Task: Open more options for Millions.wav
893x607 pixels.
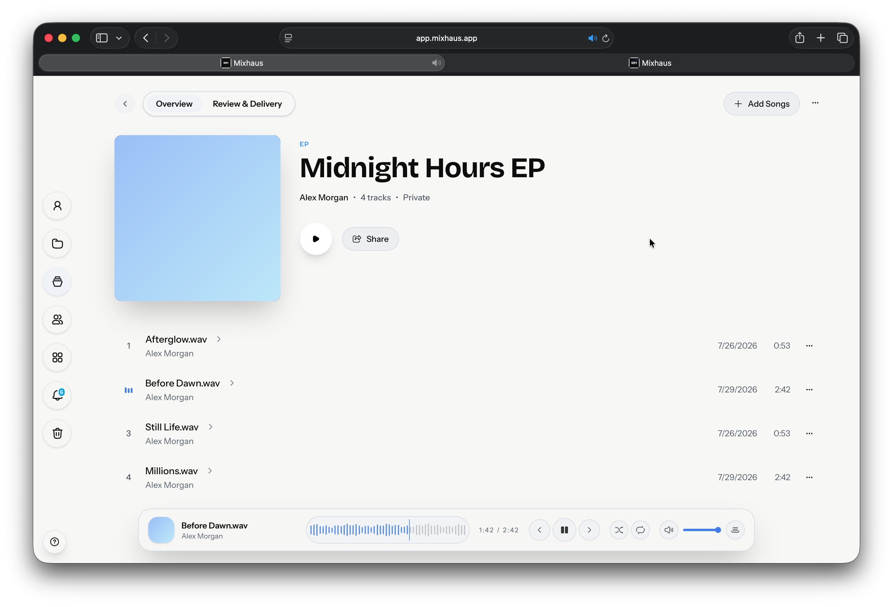Action: pyautogui.click(x=809, y=477)
